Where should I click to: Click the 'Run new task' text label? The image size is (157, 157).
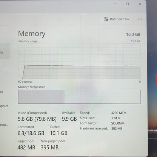(120, 19)
